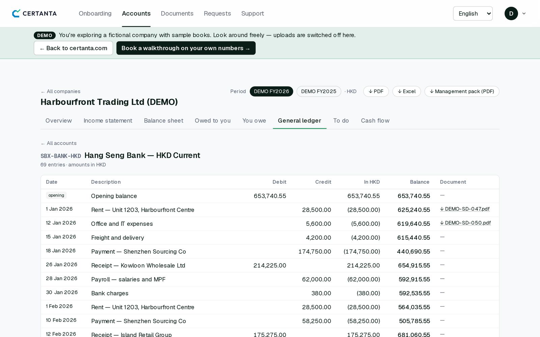Viewport: 540px width, 337px height.
Task: Open the You owe tab
Action: coord(254,121)
